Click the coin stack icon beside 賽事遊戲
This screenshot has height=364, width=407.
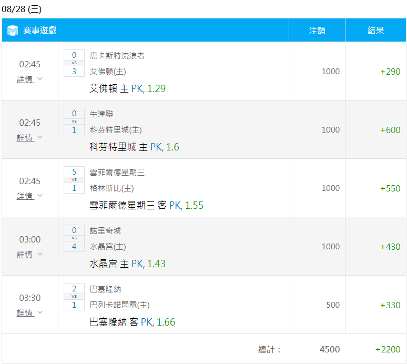(x=13, y=31)
